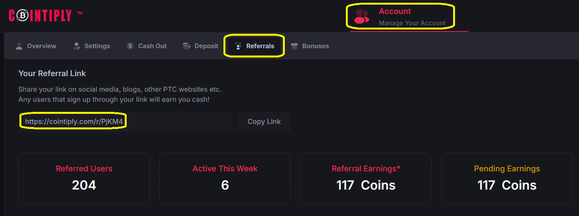Click the Referred Users stat card
This screenshot has height=216, width=579.
[84, 179]
